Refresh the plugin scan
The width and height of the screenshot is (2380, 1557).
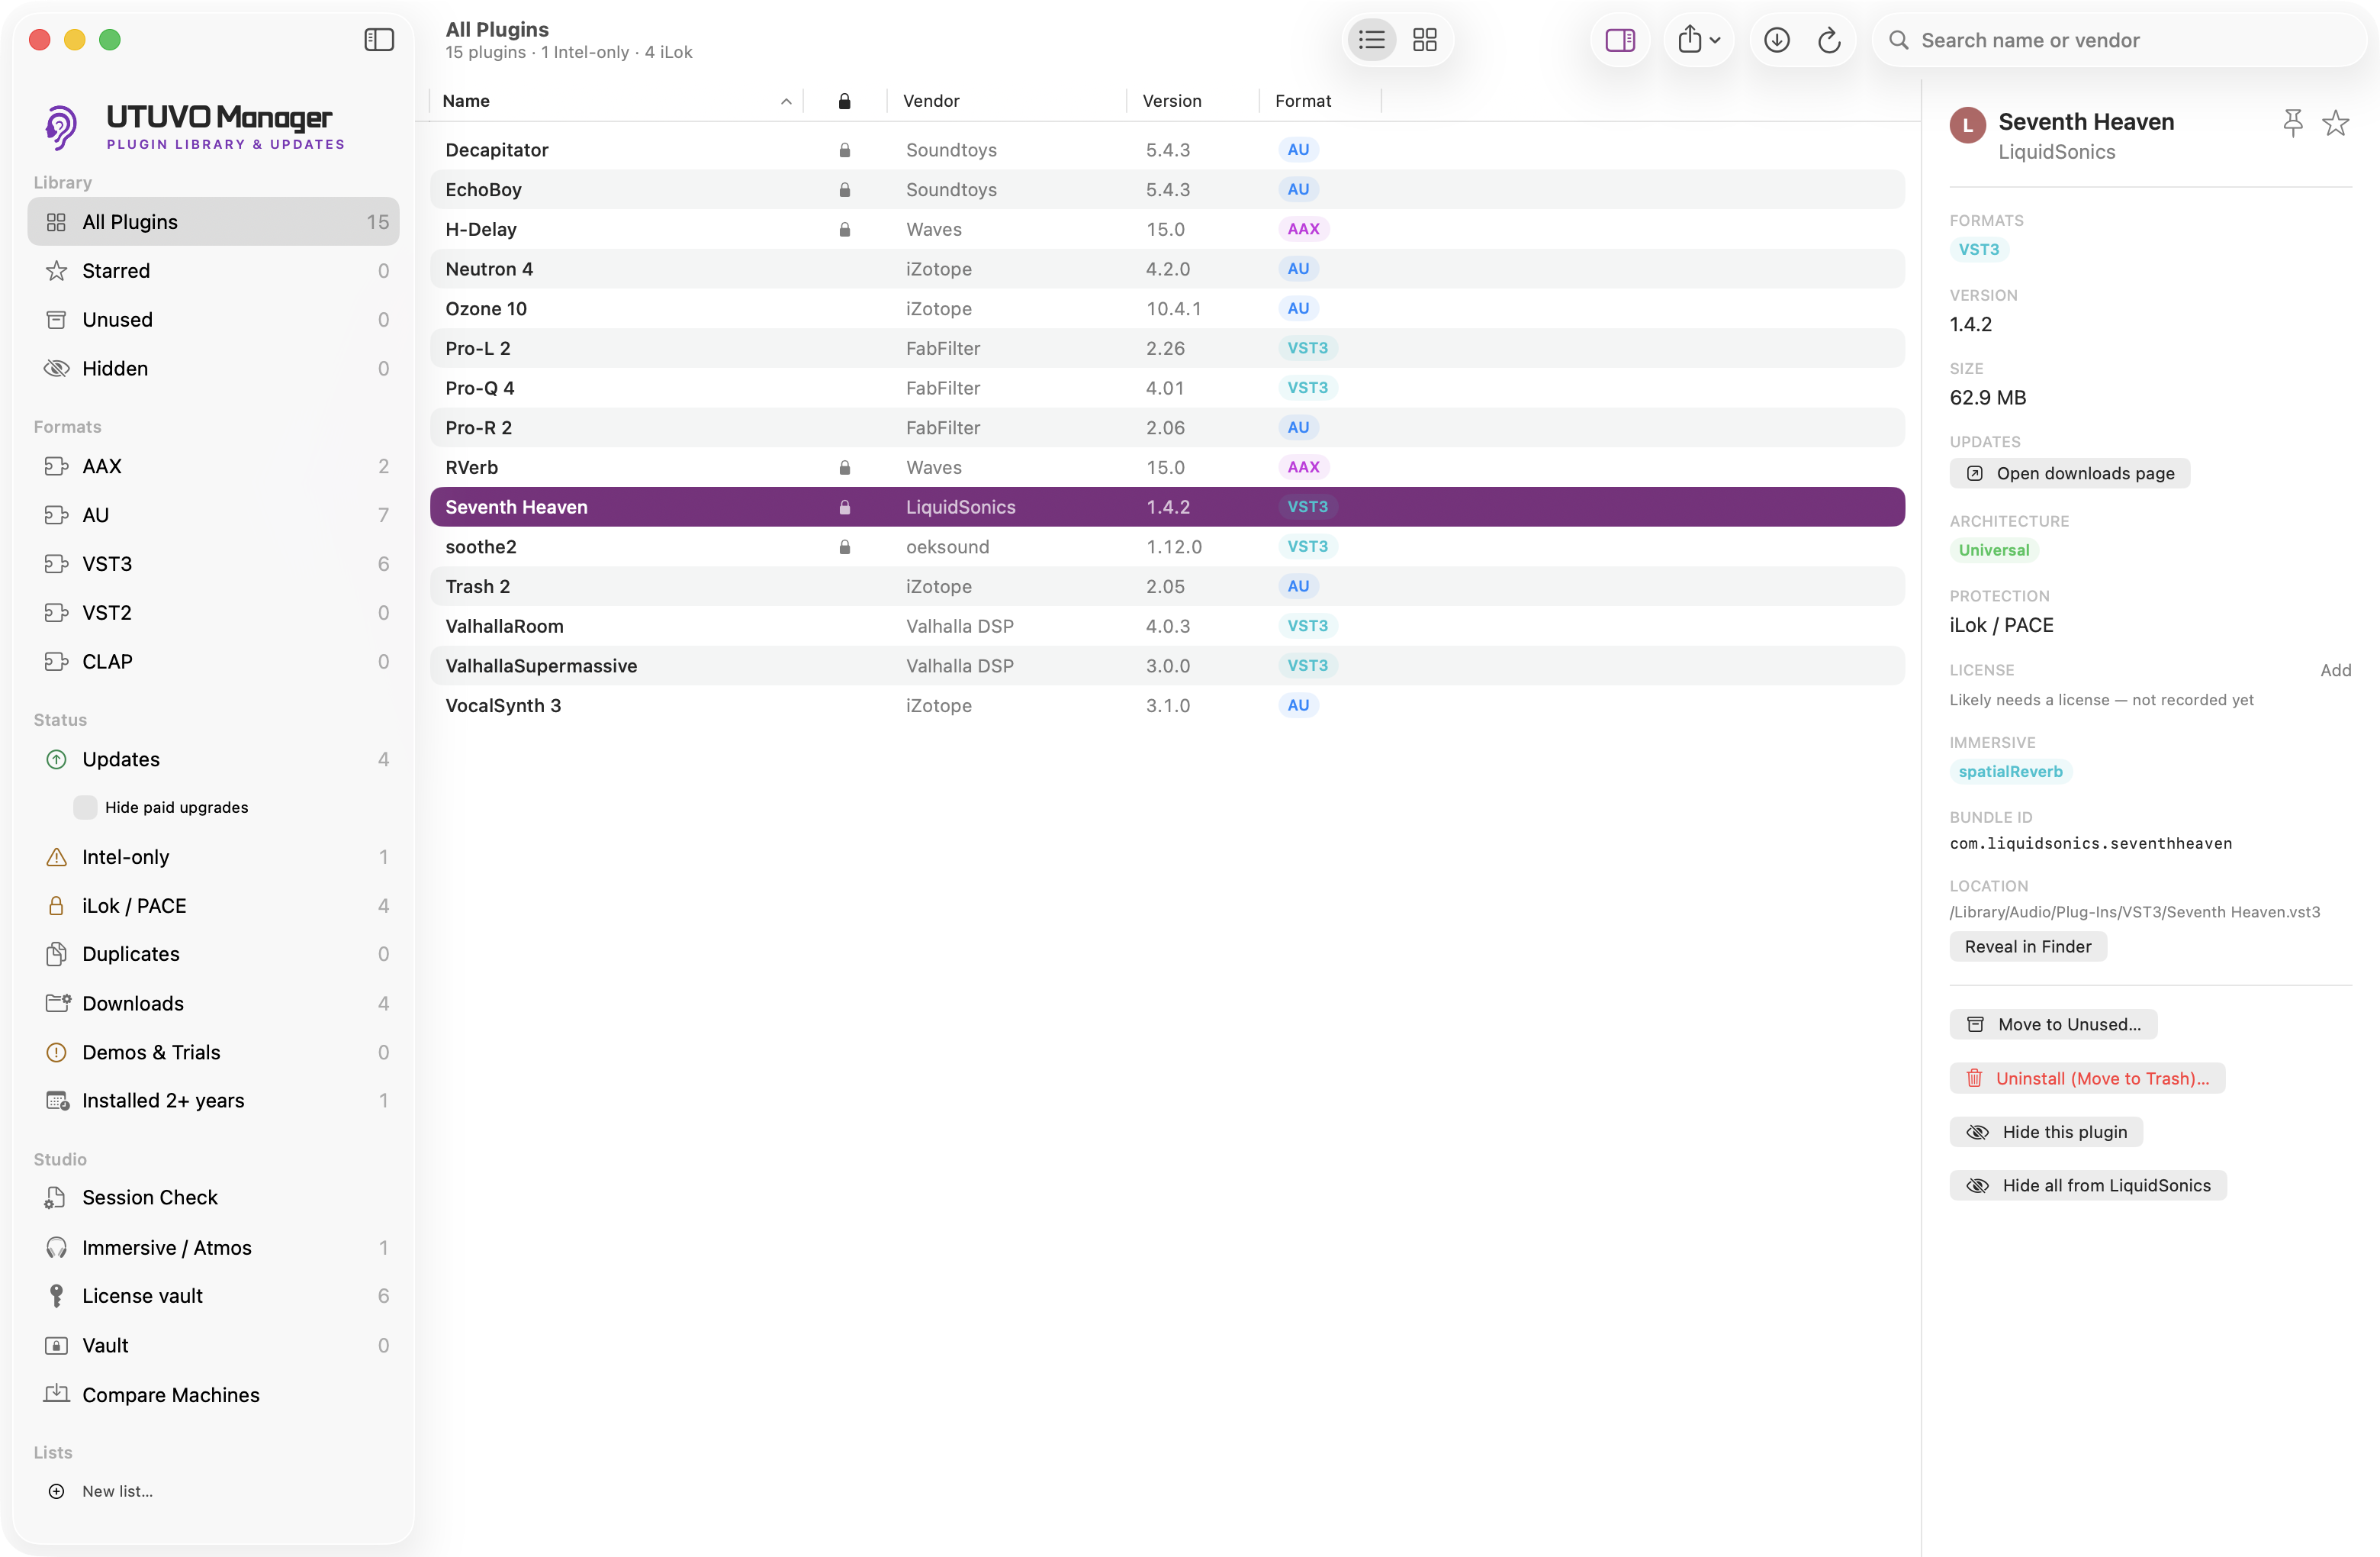1828,40
